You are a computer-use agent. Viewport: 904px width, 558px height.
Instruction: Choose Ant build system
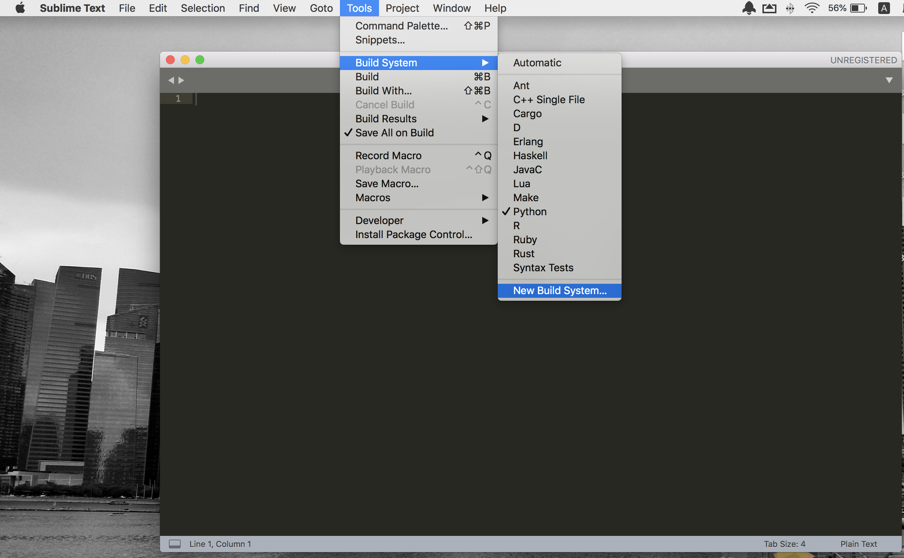(x=559, y=86)
